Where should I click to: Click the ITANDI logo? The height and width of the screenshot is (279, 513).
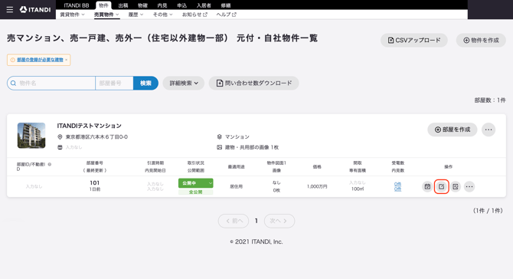pos(35,9)
